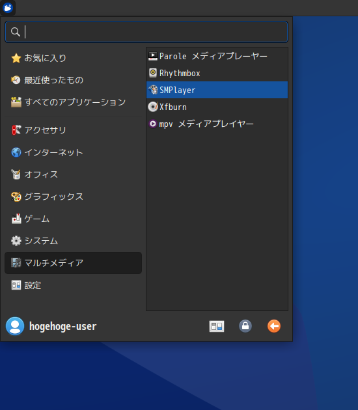
Task: Open the アクセサリ category
Action: (73, 130)
